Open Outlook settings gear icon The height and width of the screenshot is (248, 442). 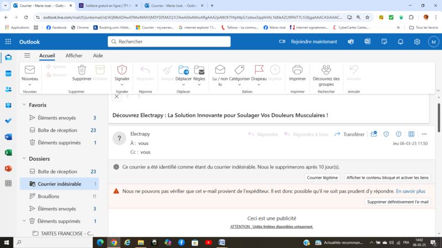point(417,42)
